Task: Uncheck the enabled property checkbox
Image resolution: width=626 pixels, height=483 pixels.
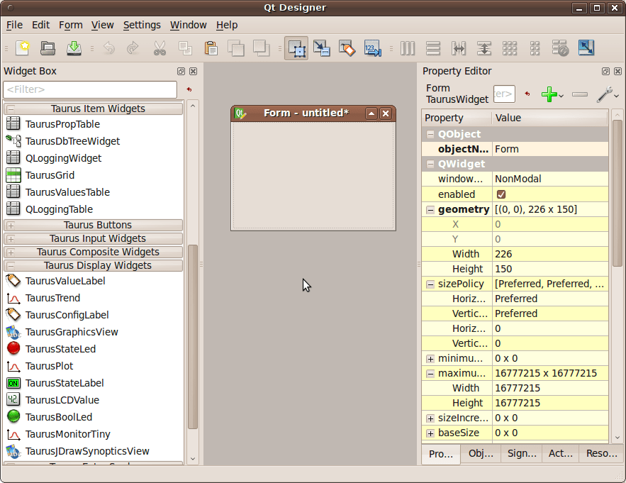Action: pos(501,194)
